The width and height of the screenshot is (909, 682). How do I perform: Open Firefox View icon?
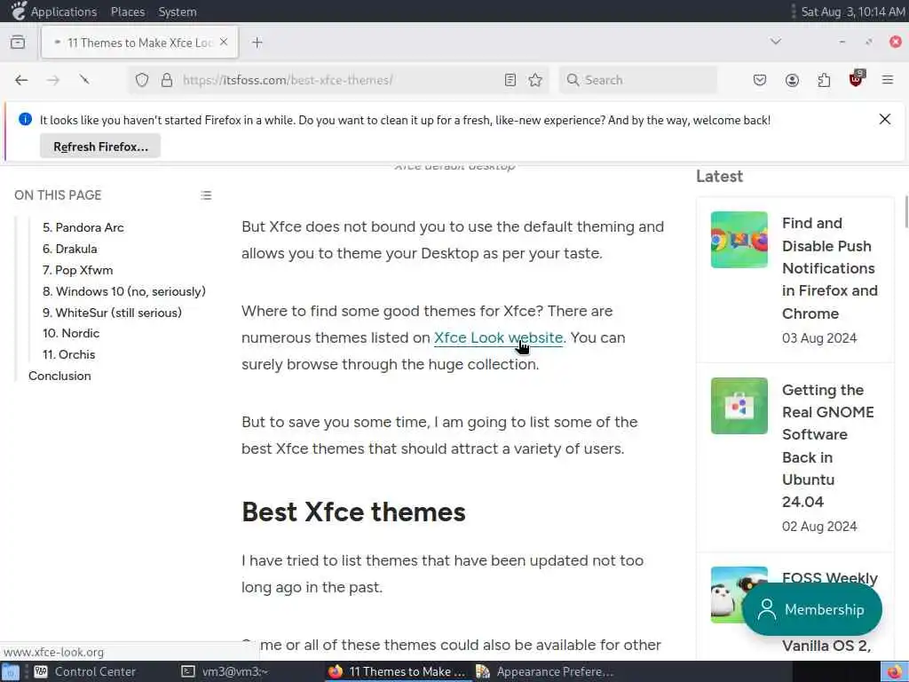[x=18, y=43]
